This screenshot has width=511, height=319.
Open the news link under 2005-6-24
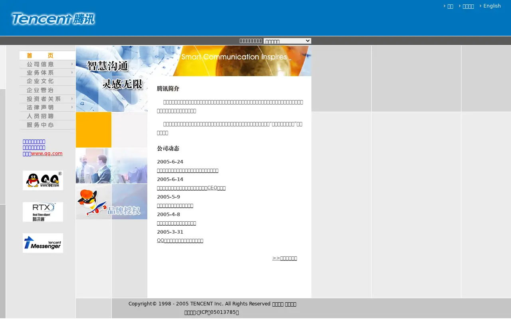point(188,171)
